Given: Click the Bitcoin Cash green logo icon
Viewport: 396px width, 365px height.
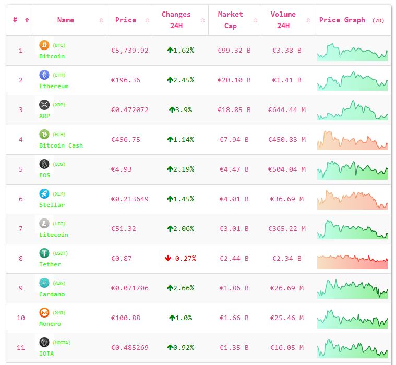Looking at the screenshot, I should (x=44, y=135).
